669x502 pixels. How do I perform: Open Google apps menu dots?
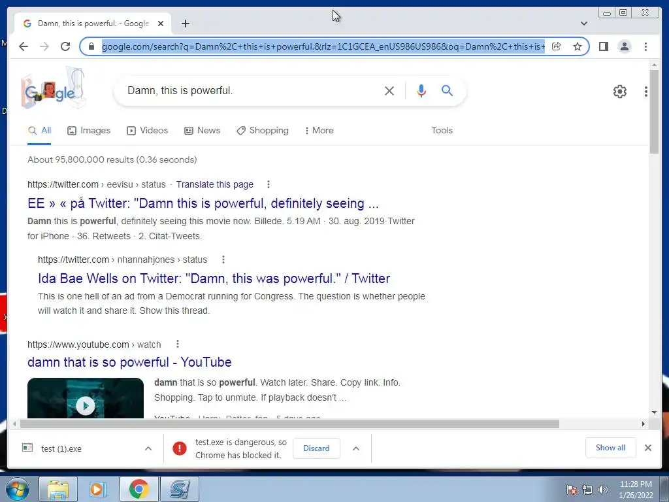coord(646,92)
